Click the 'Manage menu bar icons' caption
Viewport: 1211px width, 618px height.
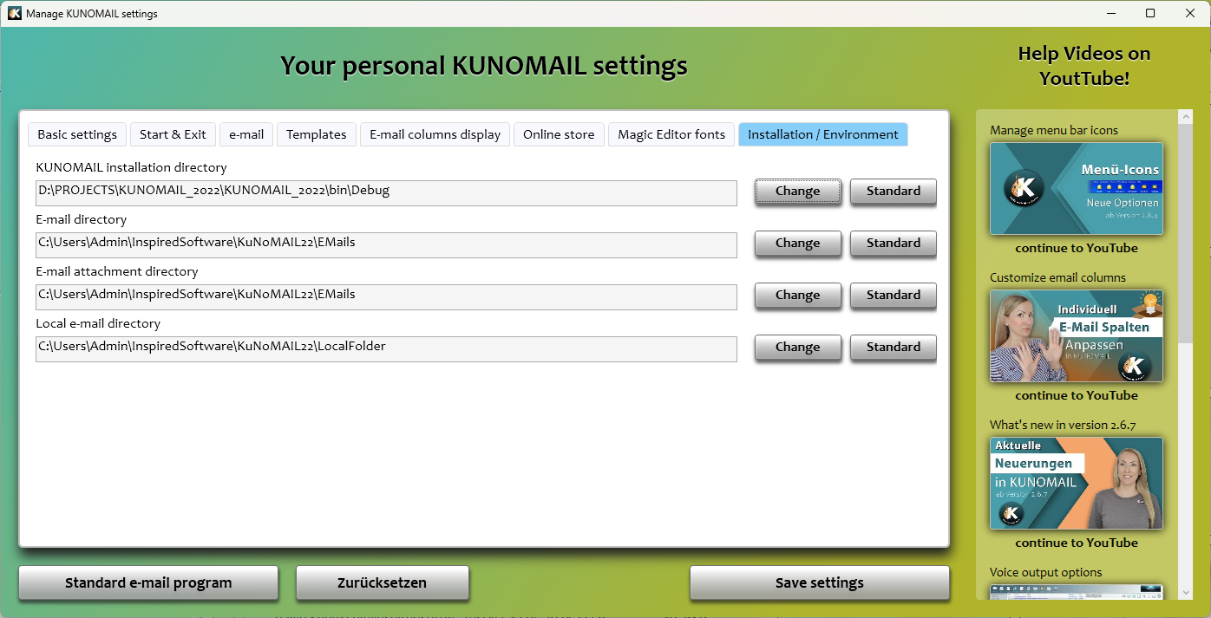click(1054, 131)
